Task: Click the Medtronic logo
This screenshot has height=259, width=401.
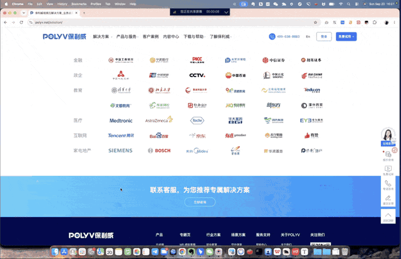Action: (121, 121)
